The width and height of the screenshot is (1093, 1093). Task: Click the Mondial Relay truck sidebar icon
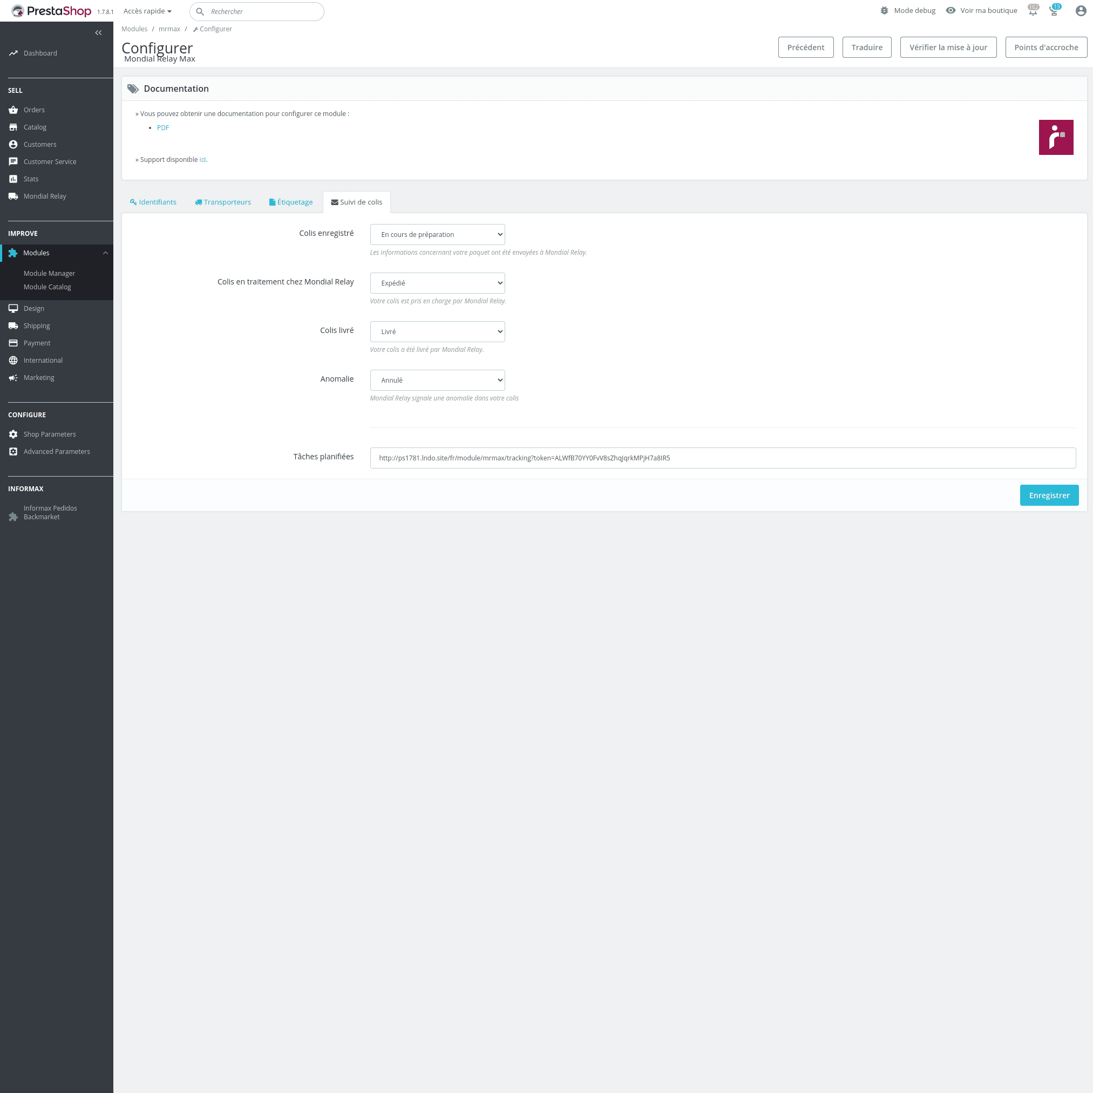click(13, 196)
